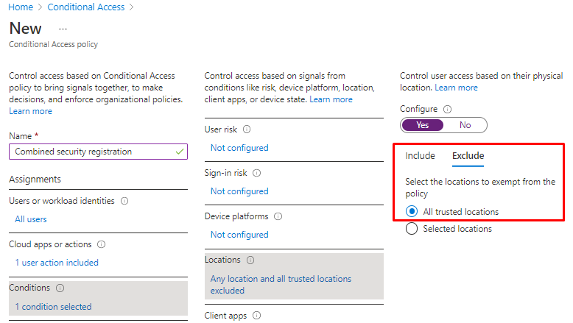This screenshot has width=573, height=323.
Task: Click info icon next to Device platforms
Action: click(278, 216)
